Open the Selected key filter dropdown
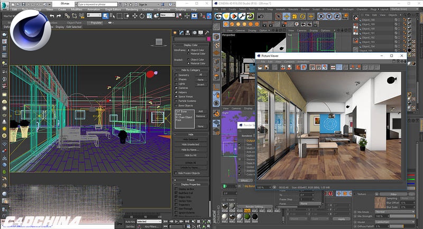Screen dimensions: 423x229 (149, 222)
